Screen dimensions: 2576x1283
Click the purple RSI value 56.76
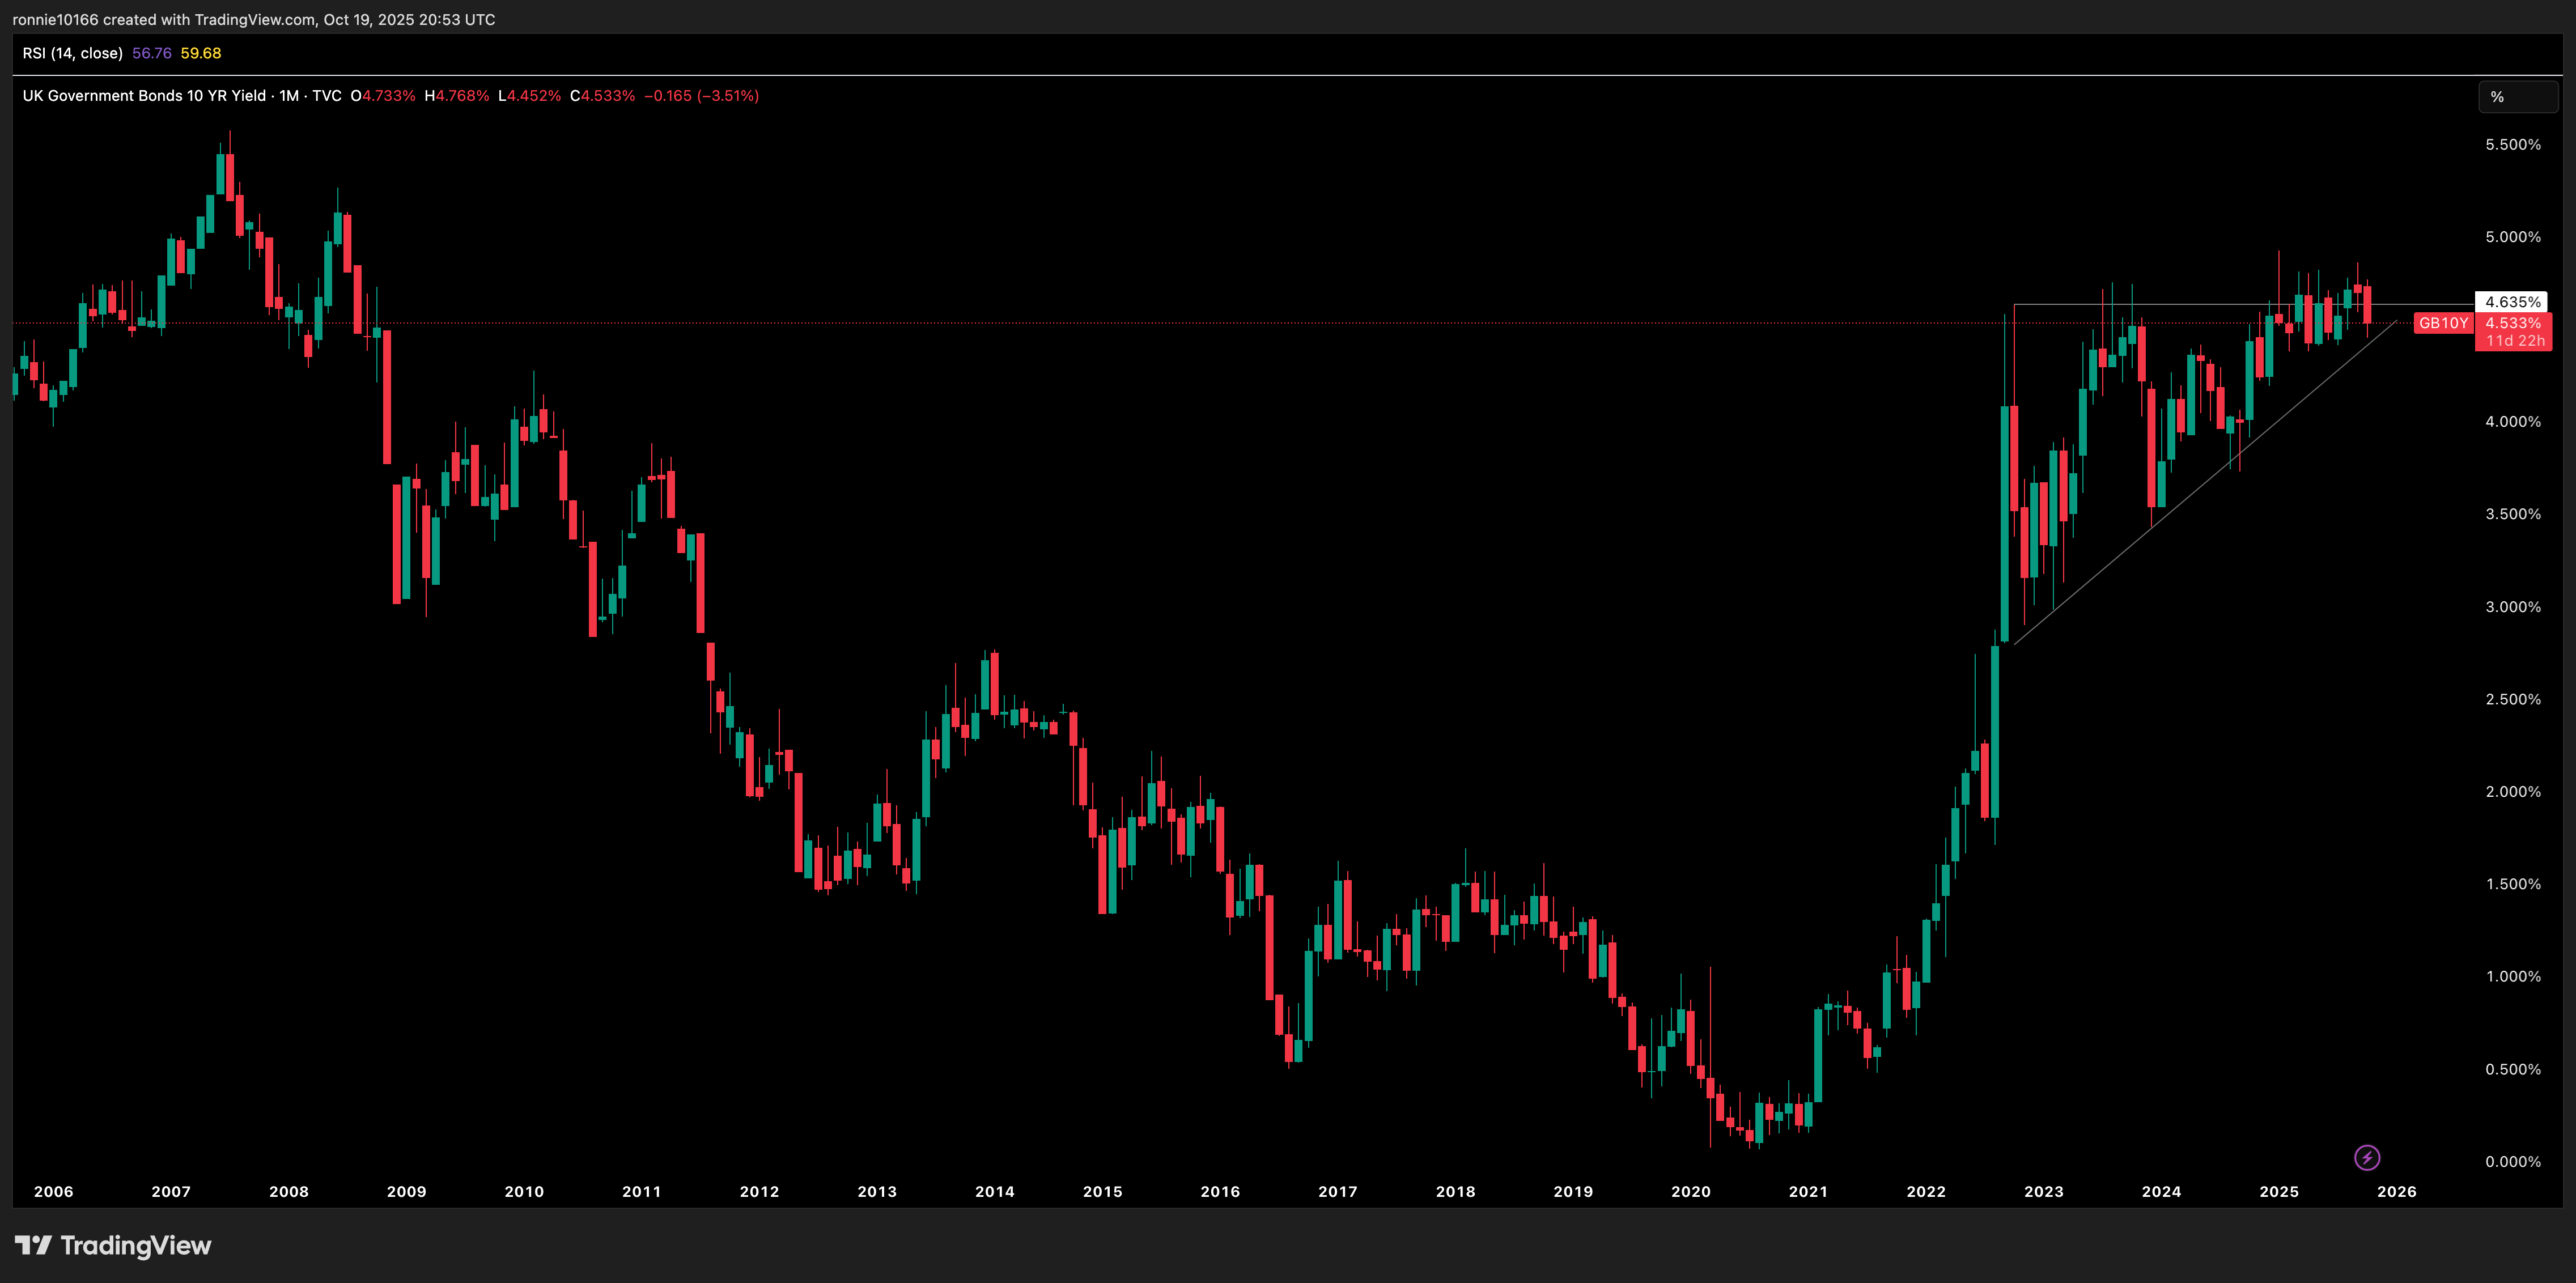pos(152,53)
